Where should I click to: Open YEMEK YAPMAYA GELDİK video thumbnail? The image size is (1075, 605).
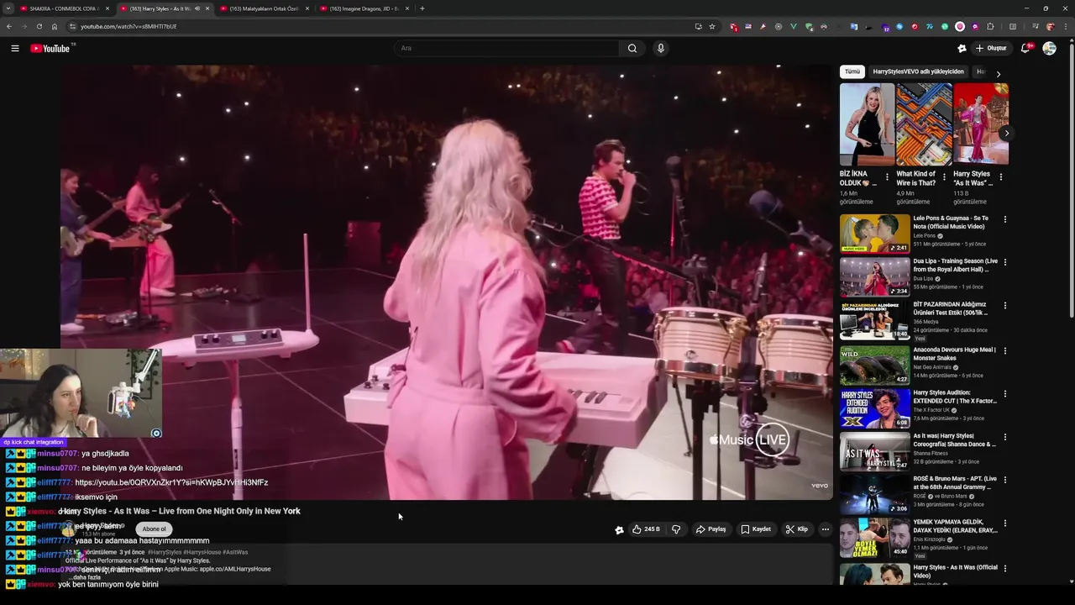[874, 538]
